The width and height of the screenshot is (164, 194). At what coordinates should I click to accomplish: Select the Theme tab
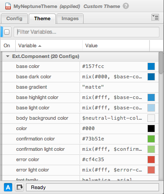(42, 18)
